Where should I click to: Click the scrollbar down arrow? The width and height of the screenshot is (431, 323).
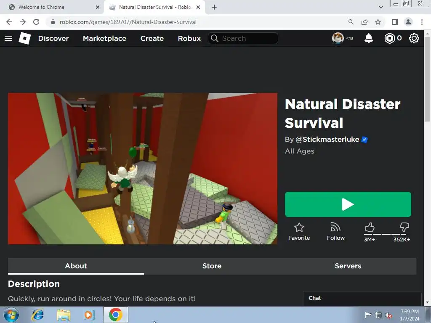pos(428,302)
